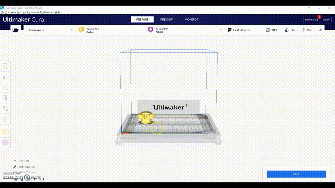335x188 pixels.
Task: Expand the Ultimaker 3 printer selector
Action: [x=50, y=30]
